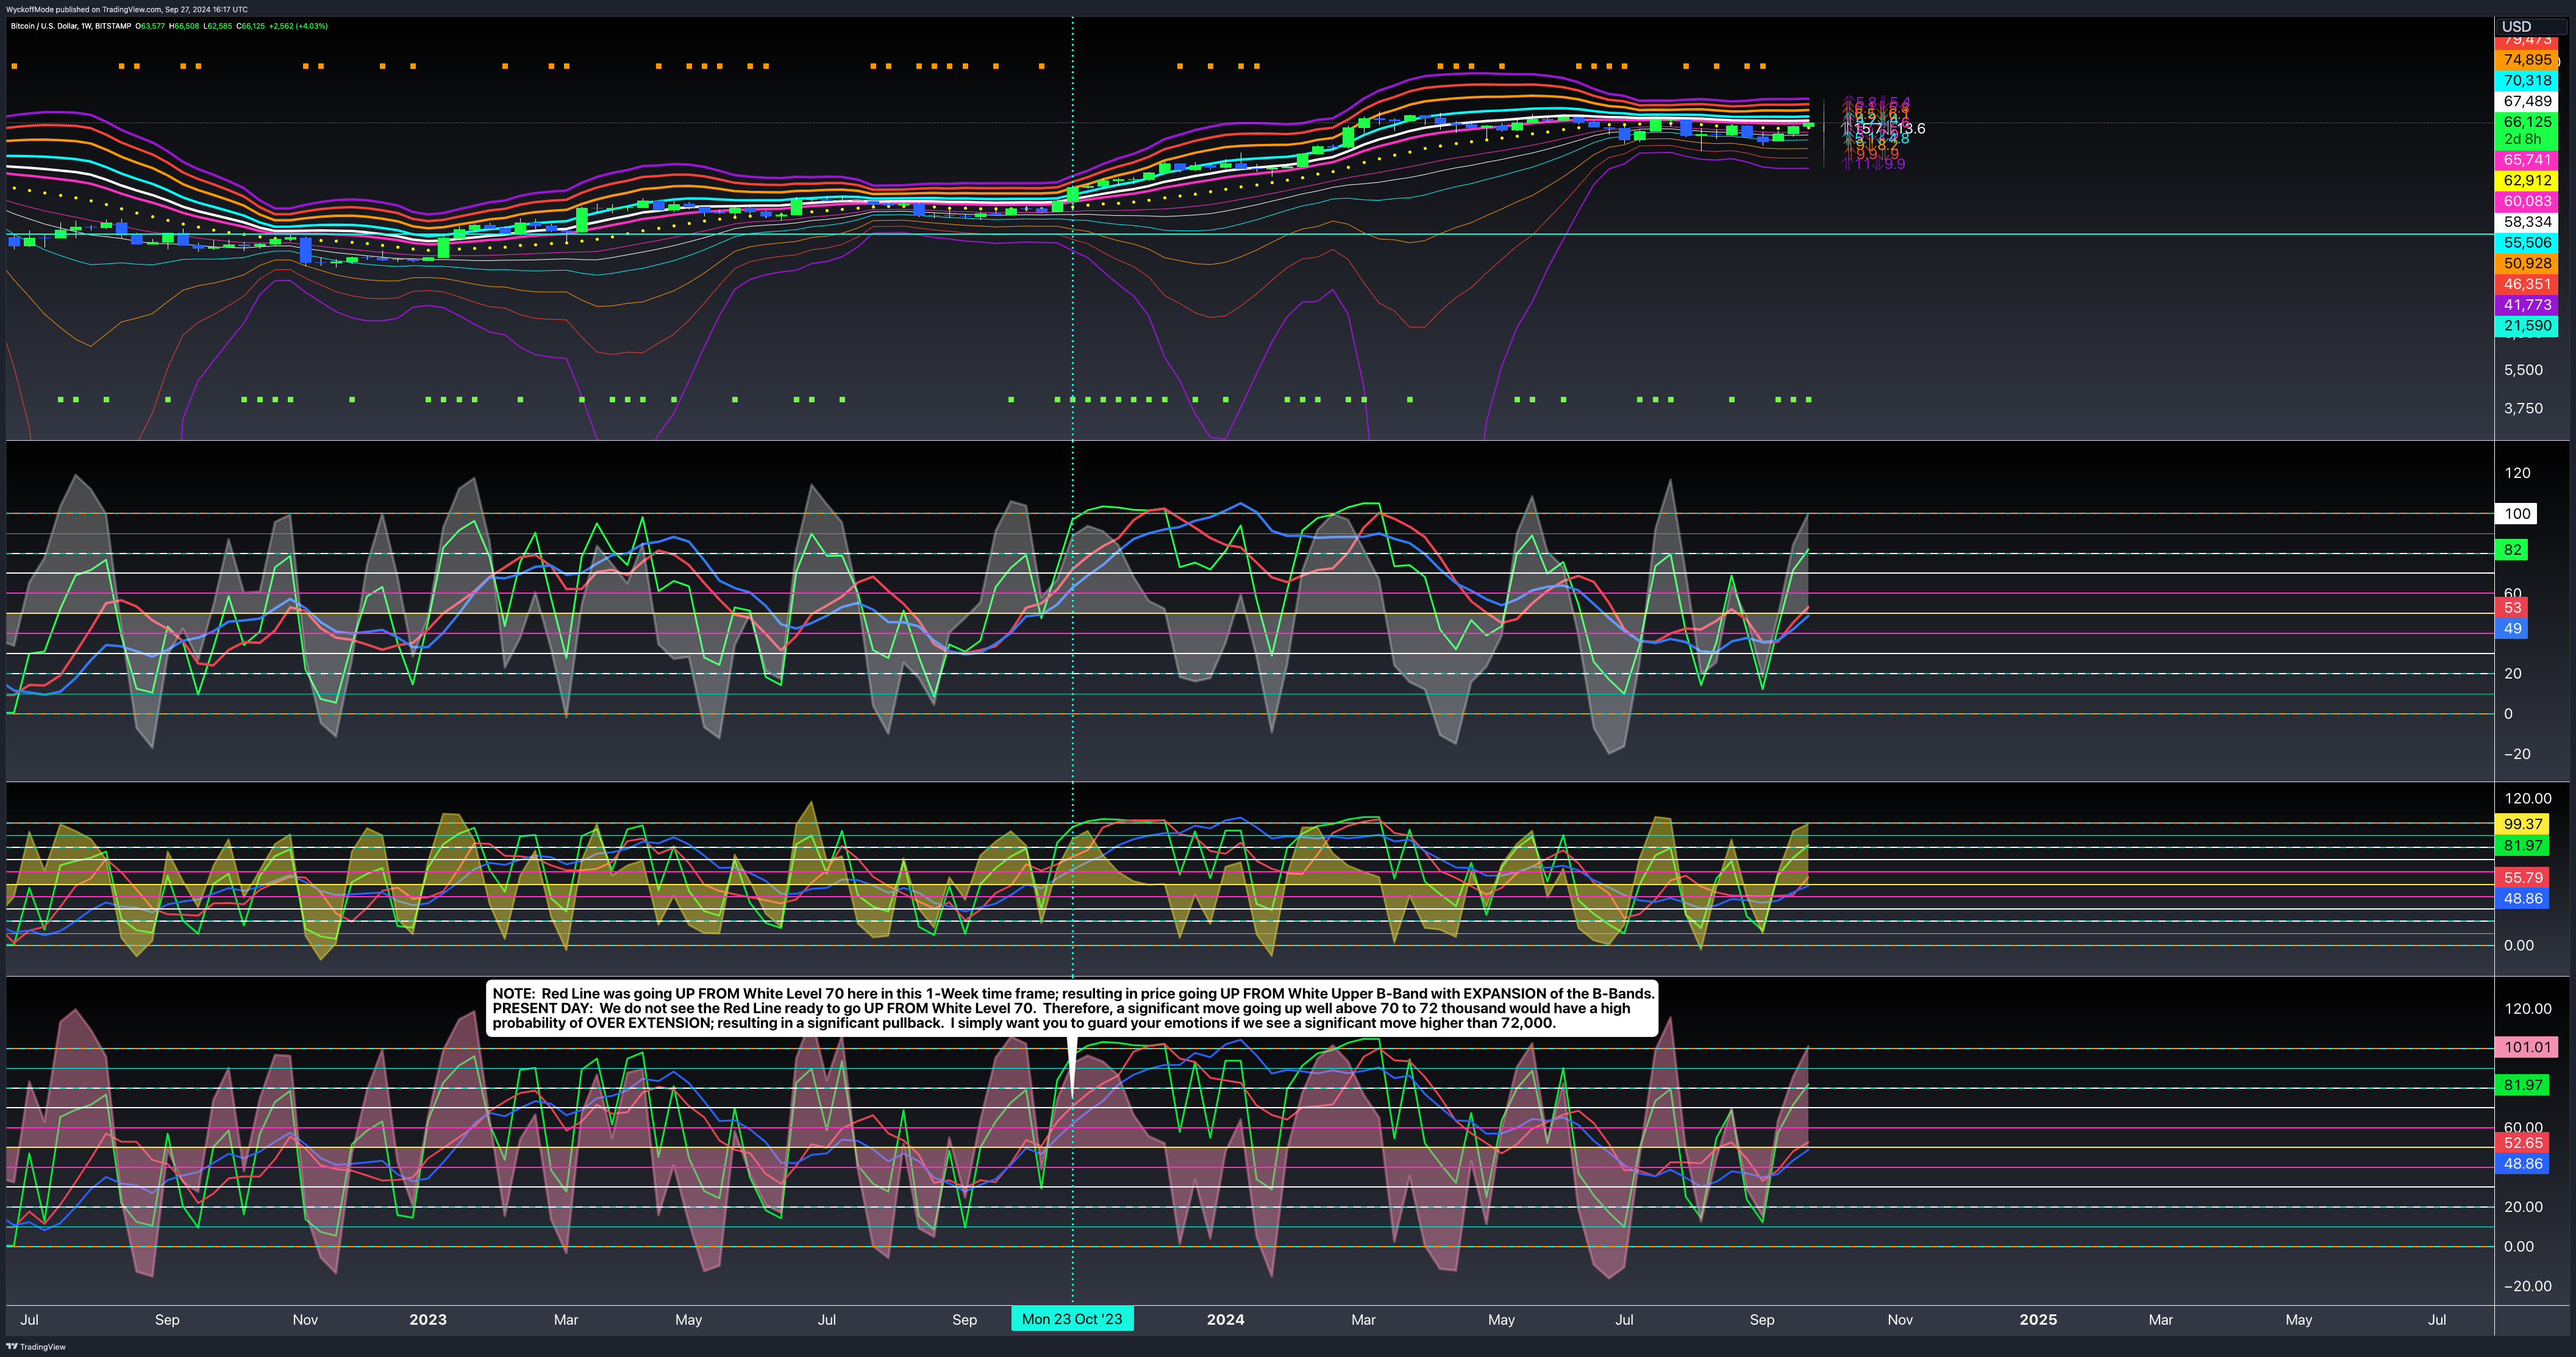Click the orange 50,928 price label
Viewport: 2576px width, 1357px height.
(x=2527, y=263)
